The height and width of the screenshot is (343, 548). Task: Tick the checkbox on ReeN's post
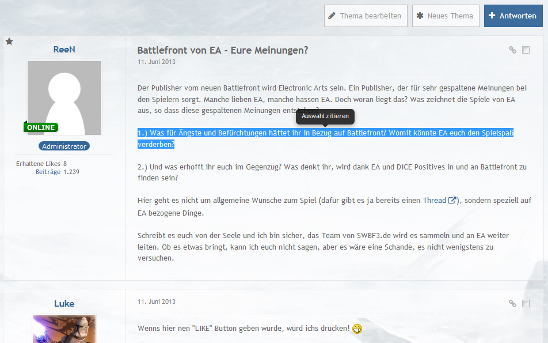pos(526,50)
